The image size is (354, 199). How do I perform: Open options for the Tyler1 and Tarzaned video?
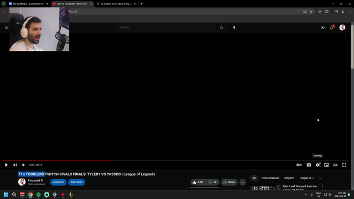pos(322,187)
